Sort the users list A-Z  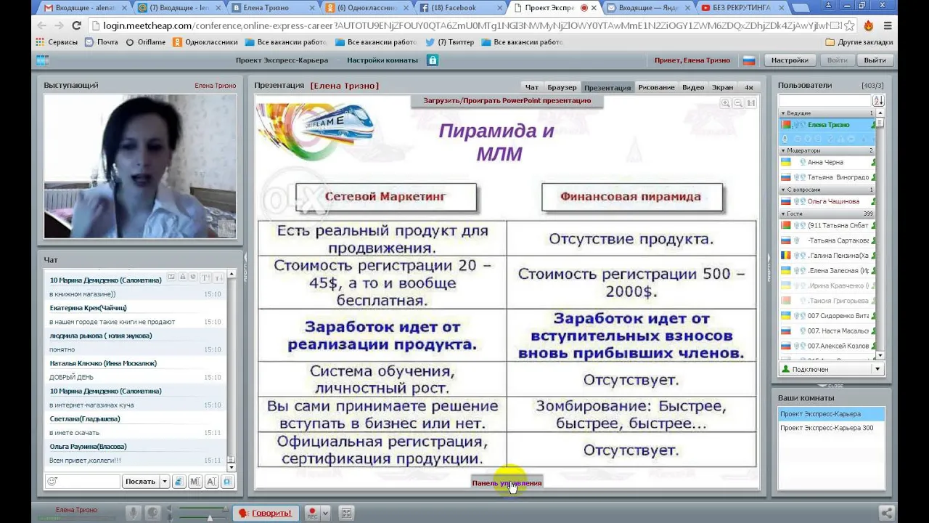[878, 100]
